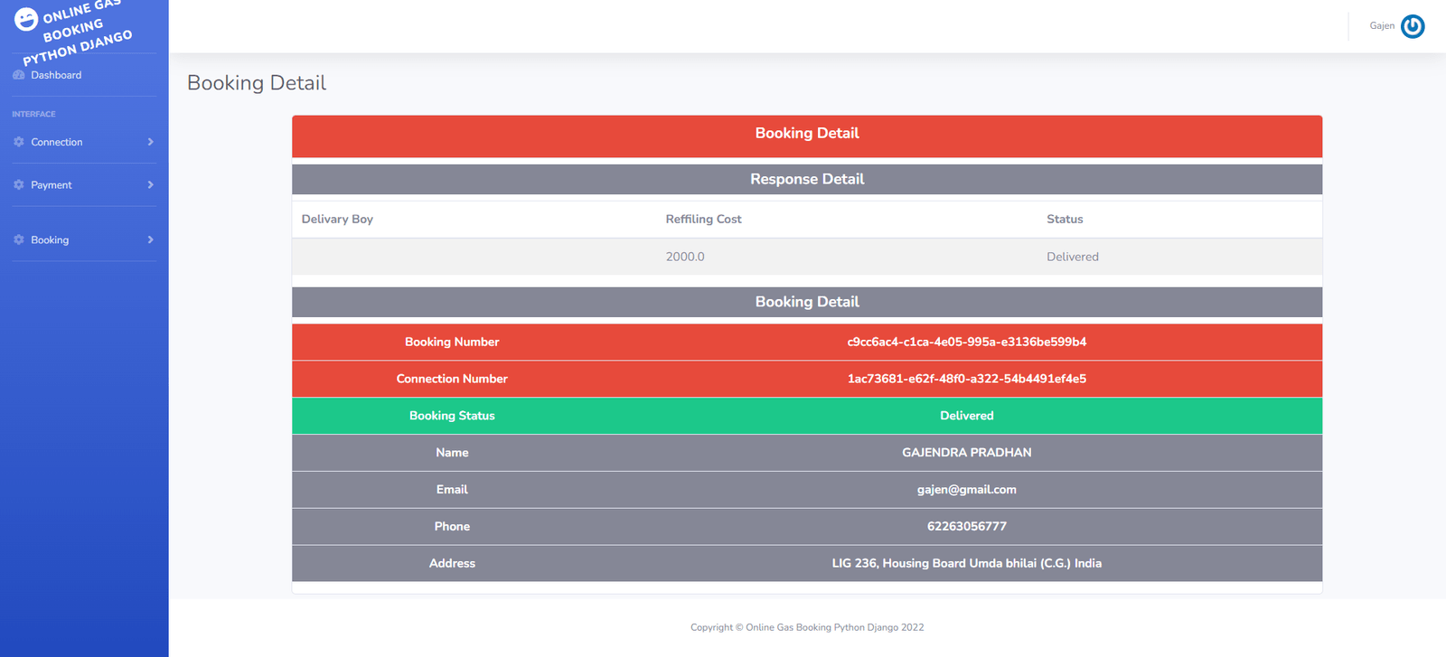This screenshot has width=1446, height=657.
Task: Click the gear icon beside Booking
Action: click(19, 239)
